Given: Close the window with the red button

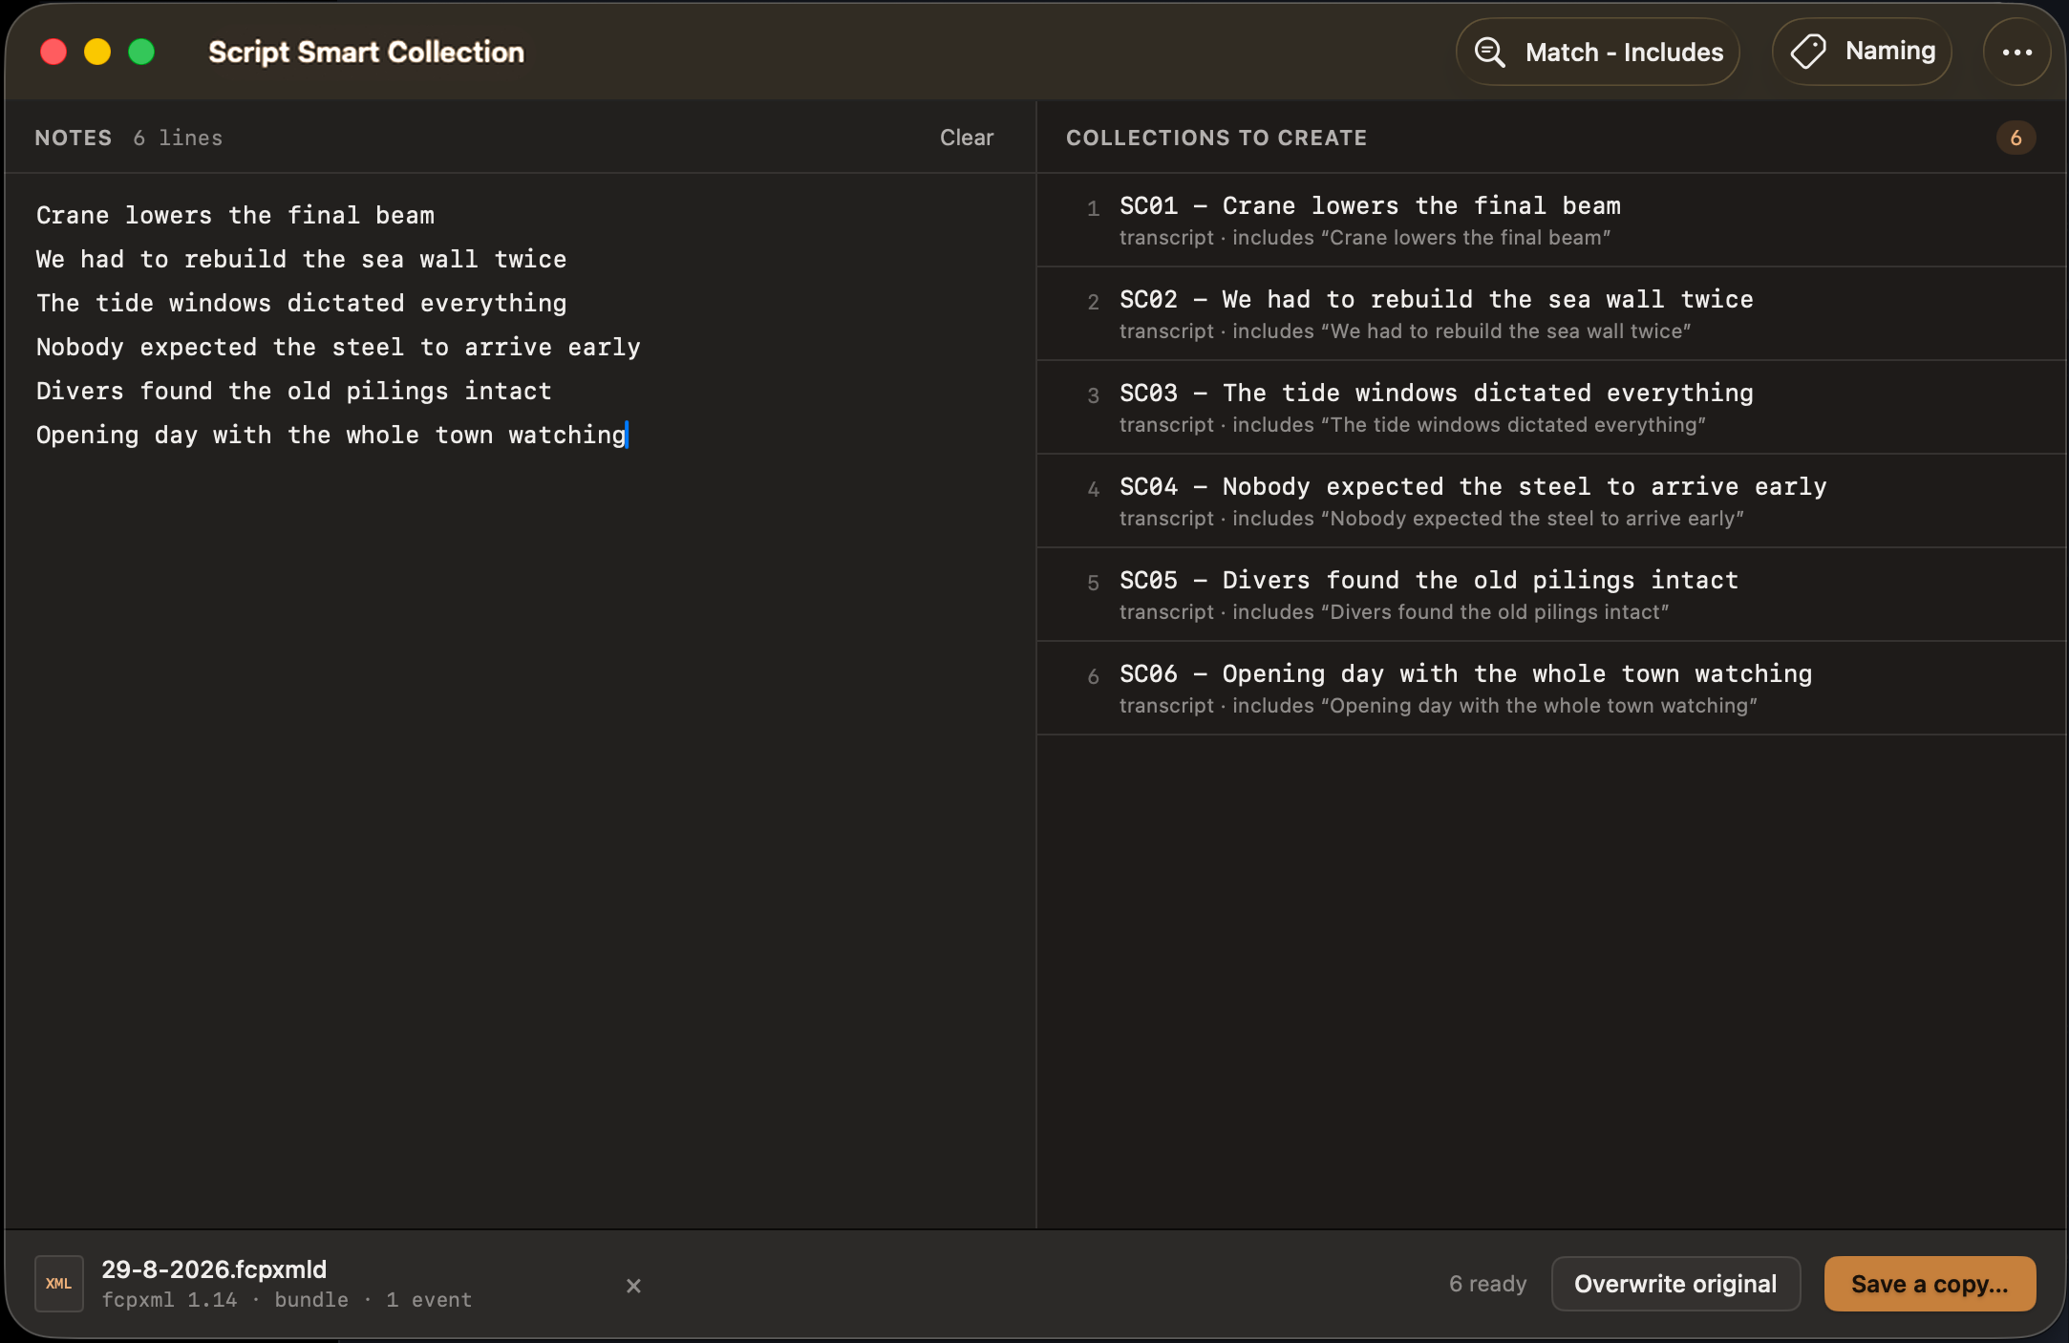Looking at the screenshot, I should tap(53, 52).
